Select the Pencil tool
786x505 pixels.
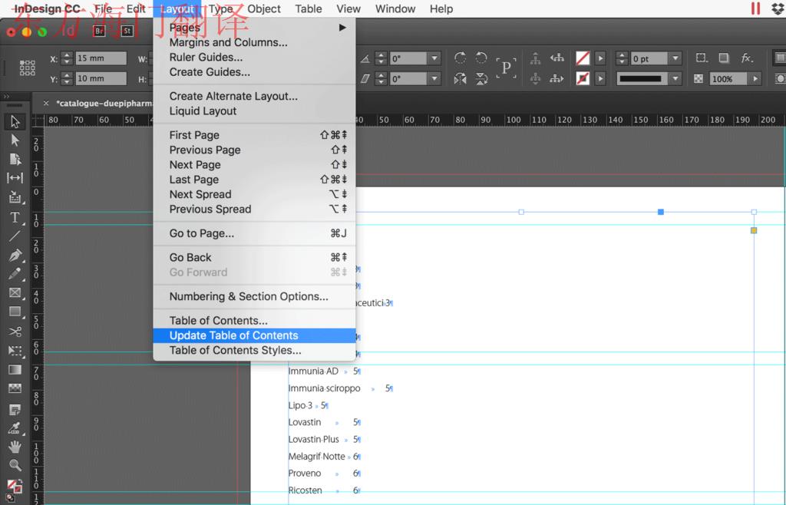point(15,274)
